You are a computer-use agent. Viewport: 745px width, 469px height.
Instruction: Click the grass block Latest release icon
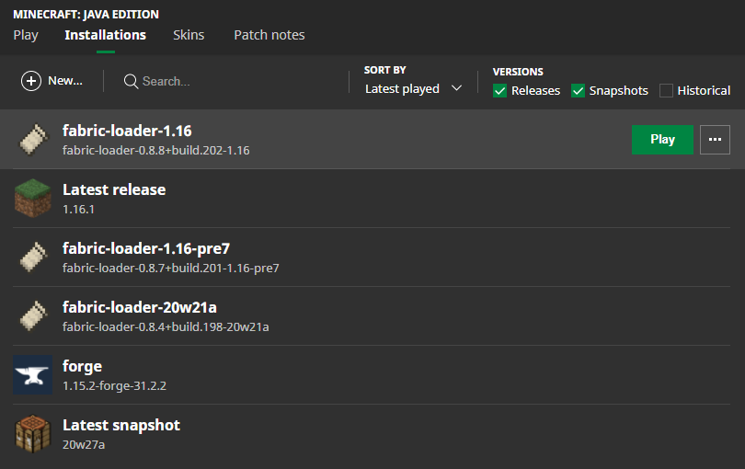pos(32,198)
